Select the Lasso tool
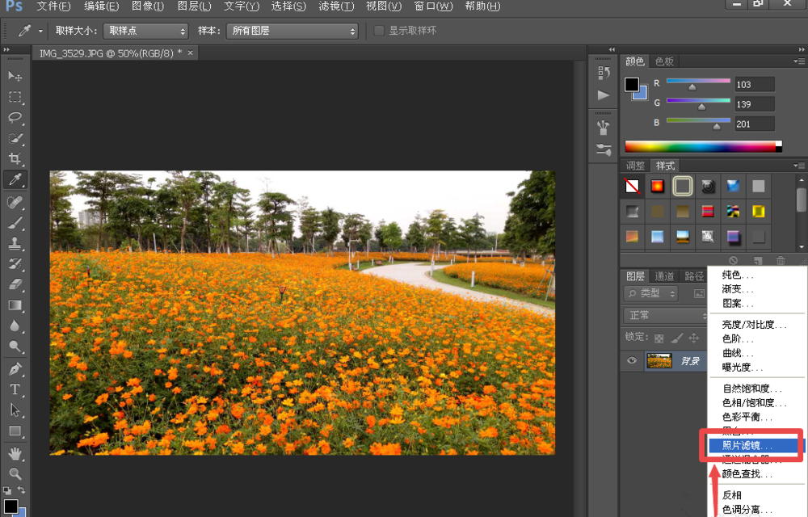Screen dimensions: 808x517 click(x=15, y=118)
